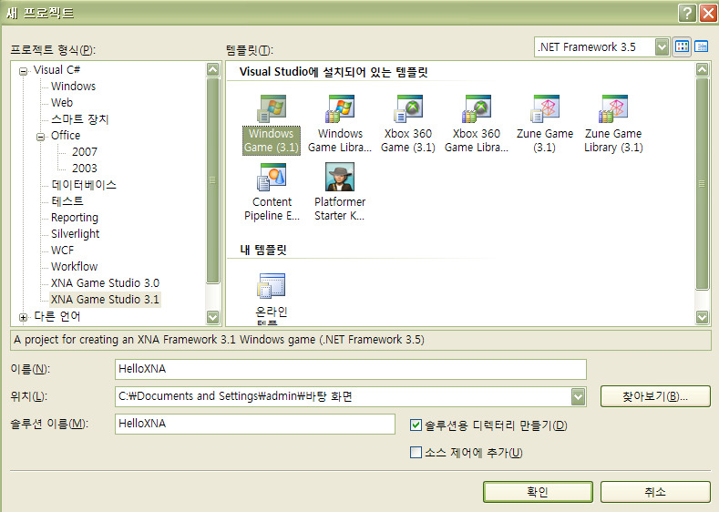Open the online templates search icon

tap(271, 285)
